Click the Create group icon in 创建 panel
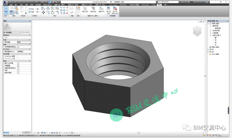This screenshot has width=232, height=138. tap(78, 8)
